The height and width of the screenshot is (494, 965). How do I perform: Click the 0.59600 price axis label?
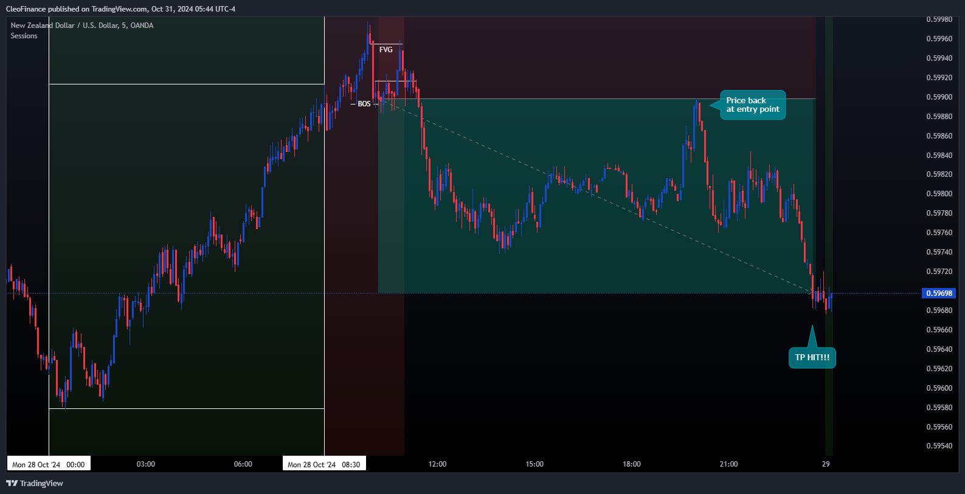point(939,388)
